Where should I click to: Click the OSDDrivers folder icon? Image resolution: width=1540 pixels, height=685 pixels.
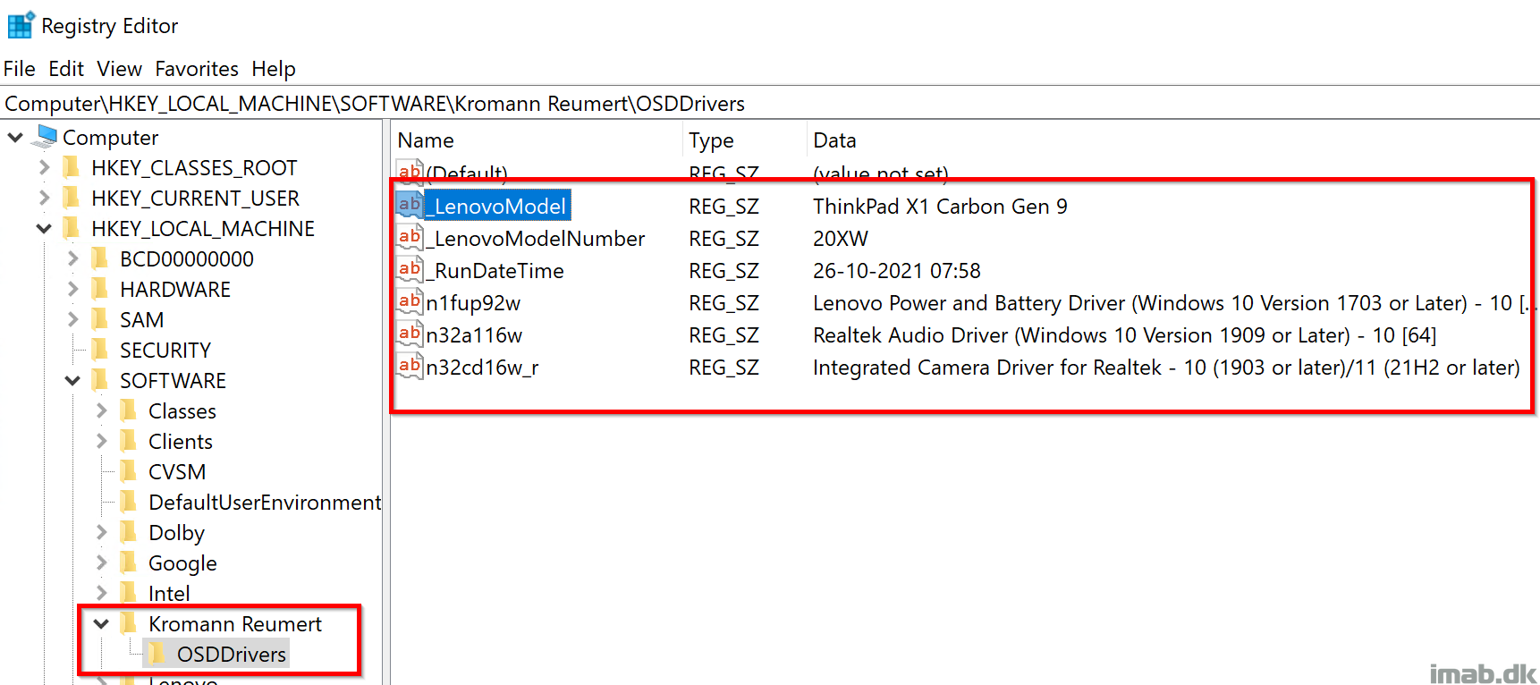coord(157,654)
